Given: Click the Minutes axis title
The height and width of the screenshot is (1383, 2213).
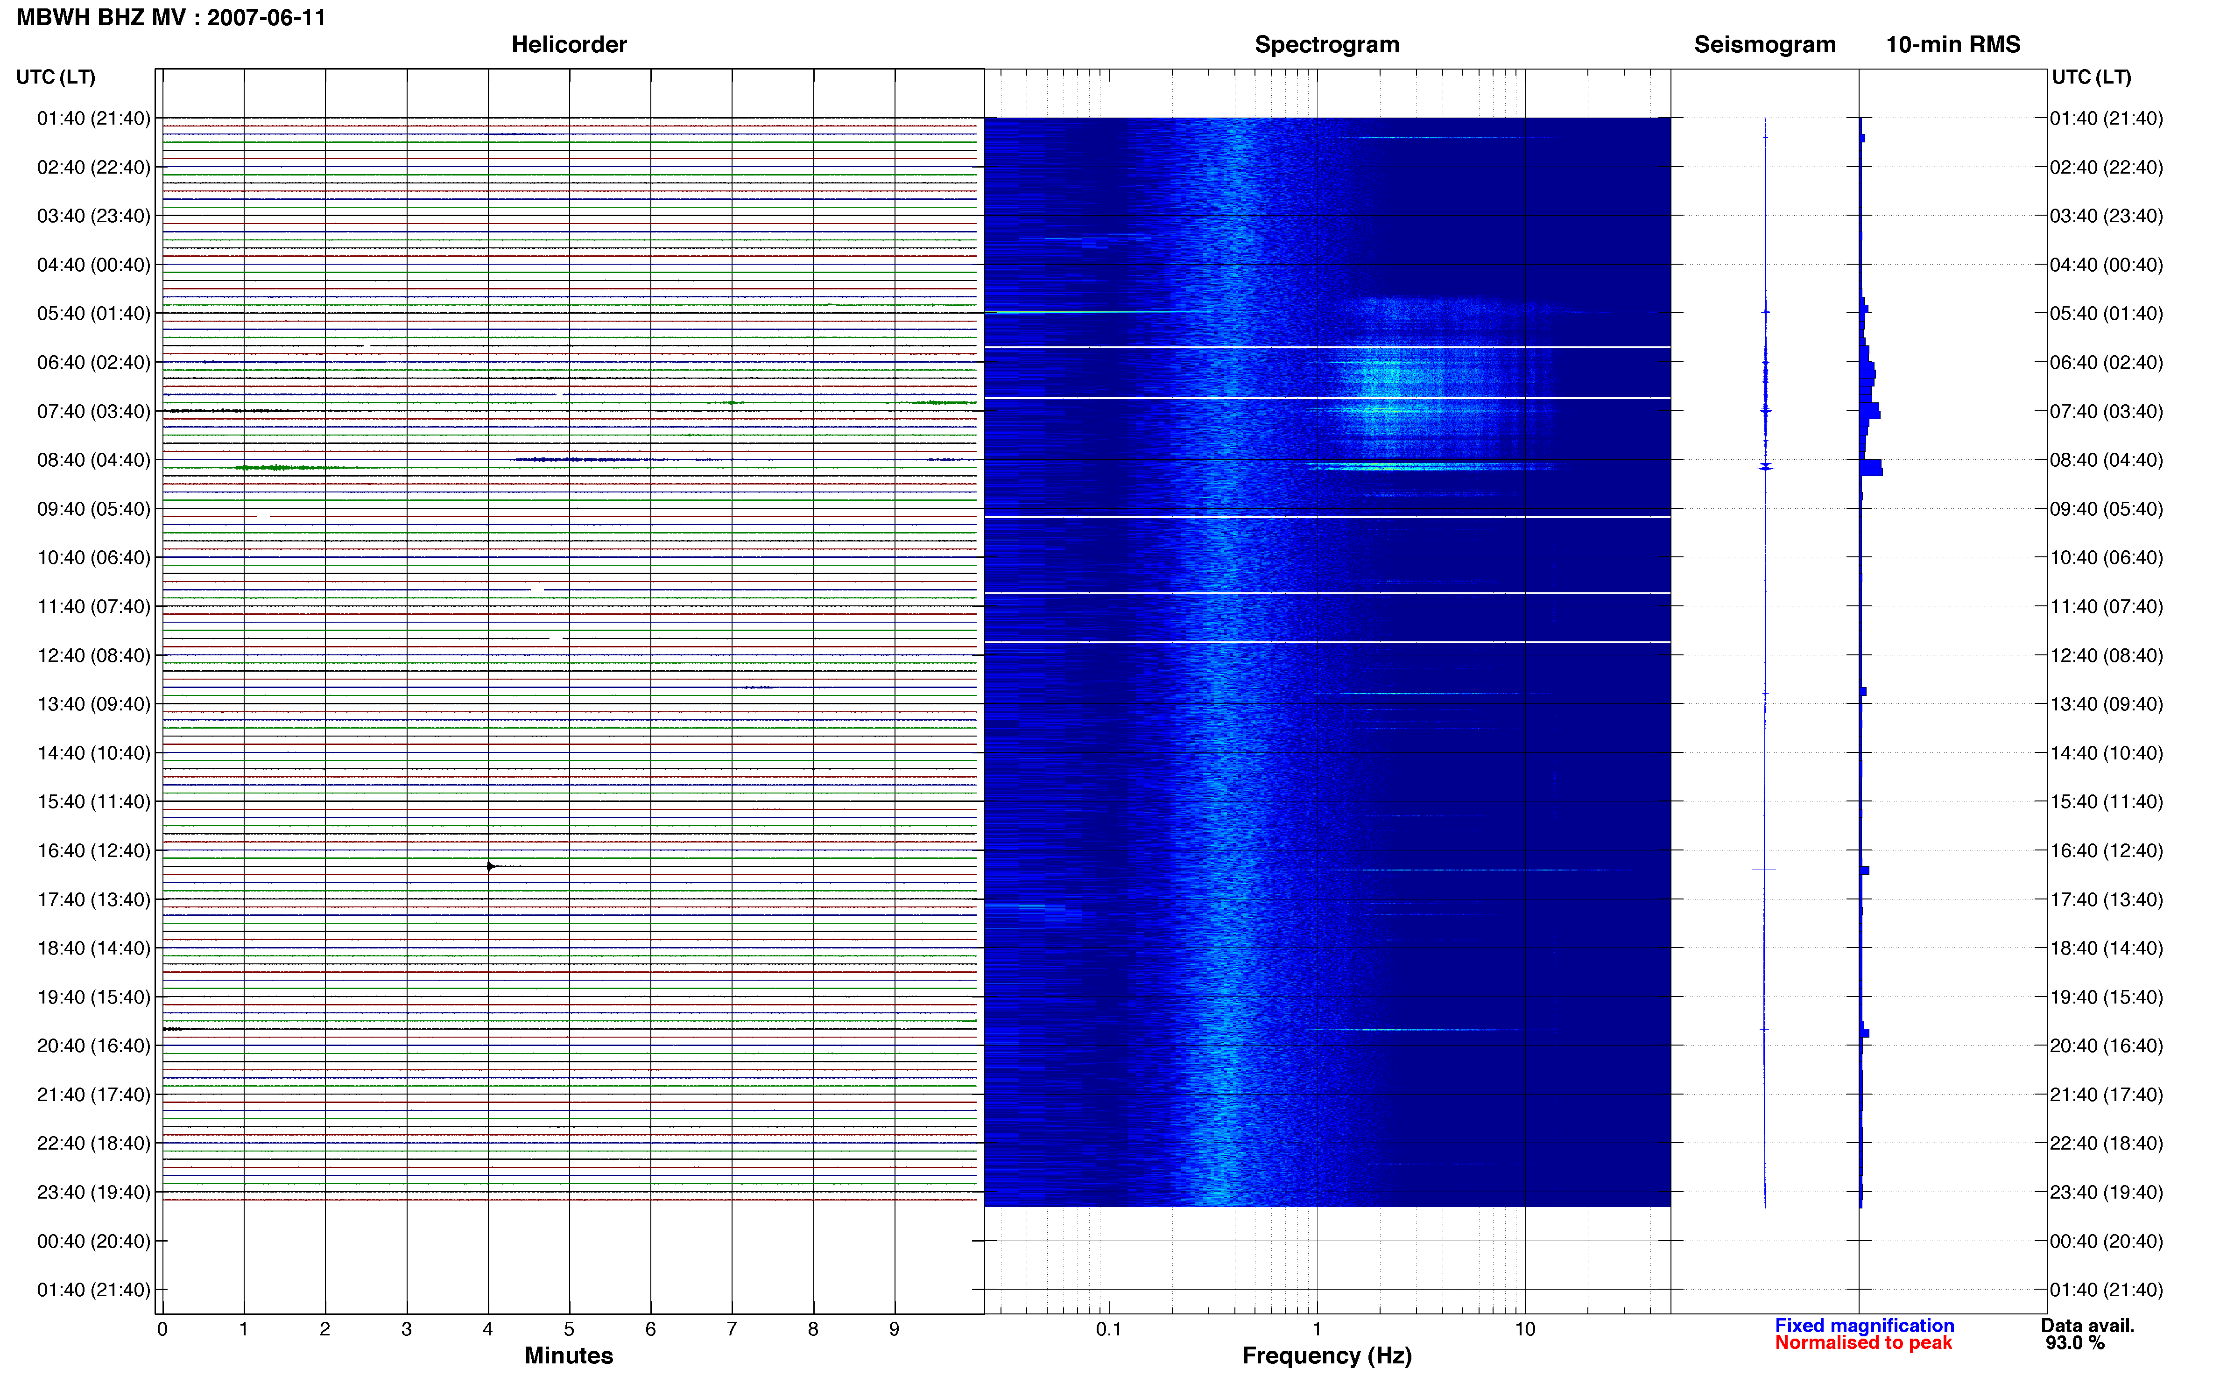Looking at the screenshot, I should 568,1355.
